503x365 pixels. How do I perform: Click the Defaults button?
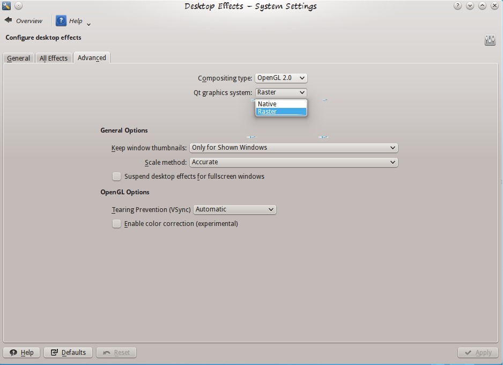click(68, 353)
